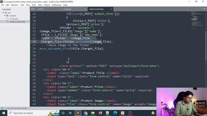
Task: Click the $path variable on line 25
Action: click(45, 38)
